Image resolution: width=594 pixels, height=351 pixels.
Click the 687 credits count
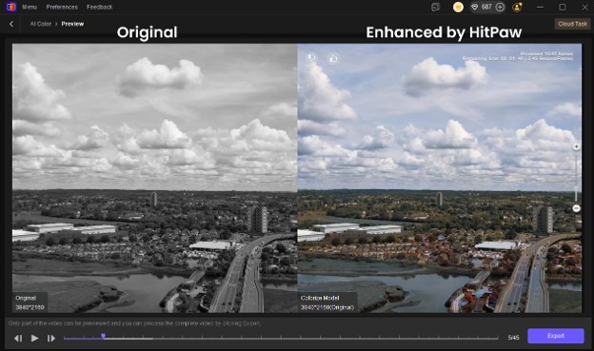point(486,7)
